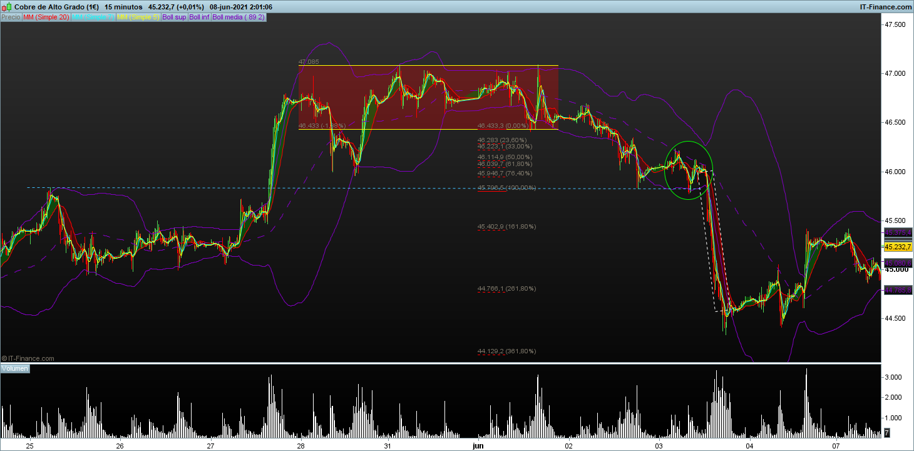The image size is (914, 451).
Task: Click the 76,40% Fibonacci level label
Action: tap(505, 173)
